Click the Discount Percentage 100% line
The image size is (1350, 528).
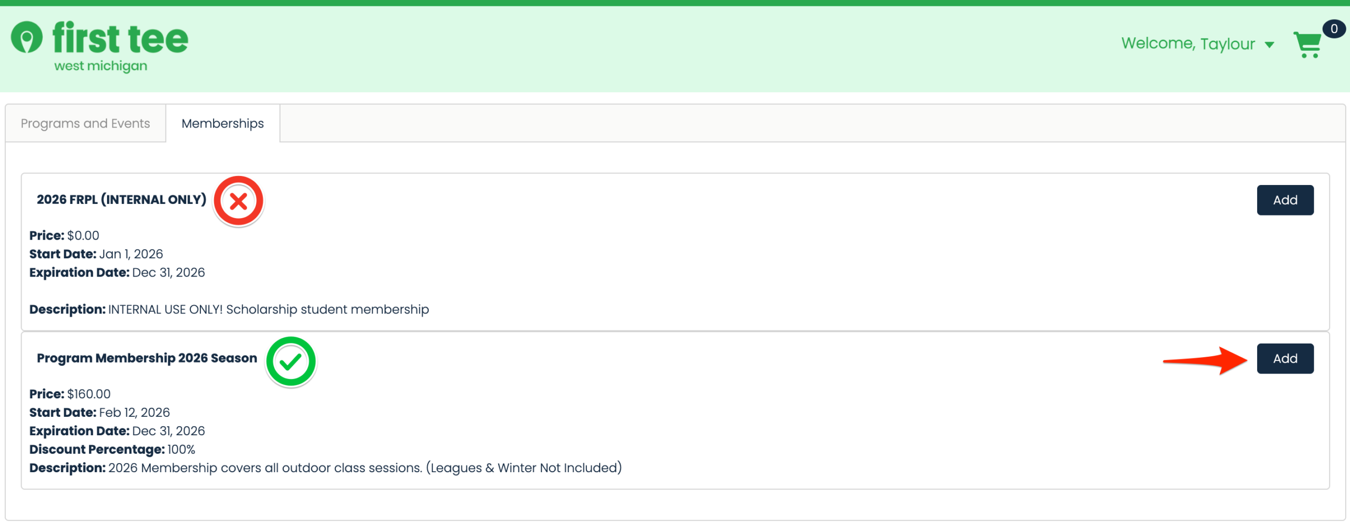pos(112,449)
